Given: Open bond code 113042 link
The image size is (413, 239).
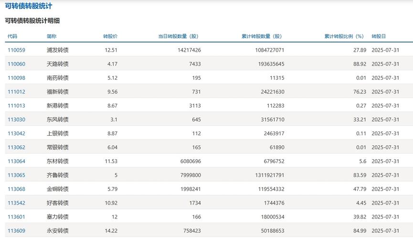Looking at the screenshot, I should click(16, 133).
